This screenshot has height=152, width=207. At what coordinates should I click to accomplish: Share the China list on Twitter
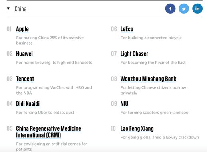pos(184,9)
